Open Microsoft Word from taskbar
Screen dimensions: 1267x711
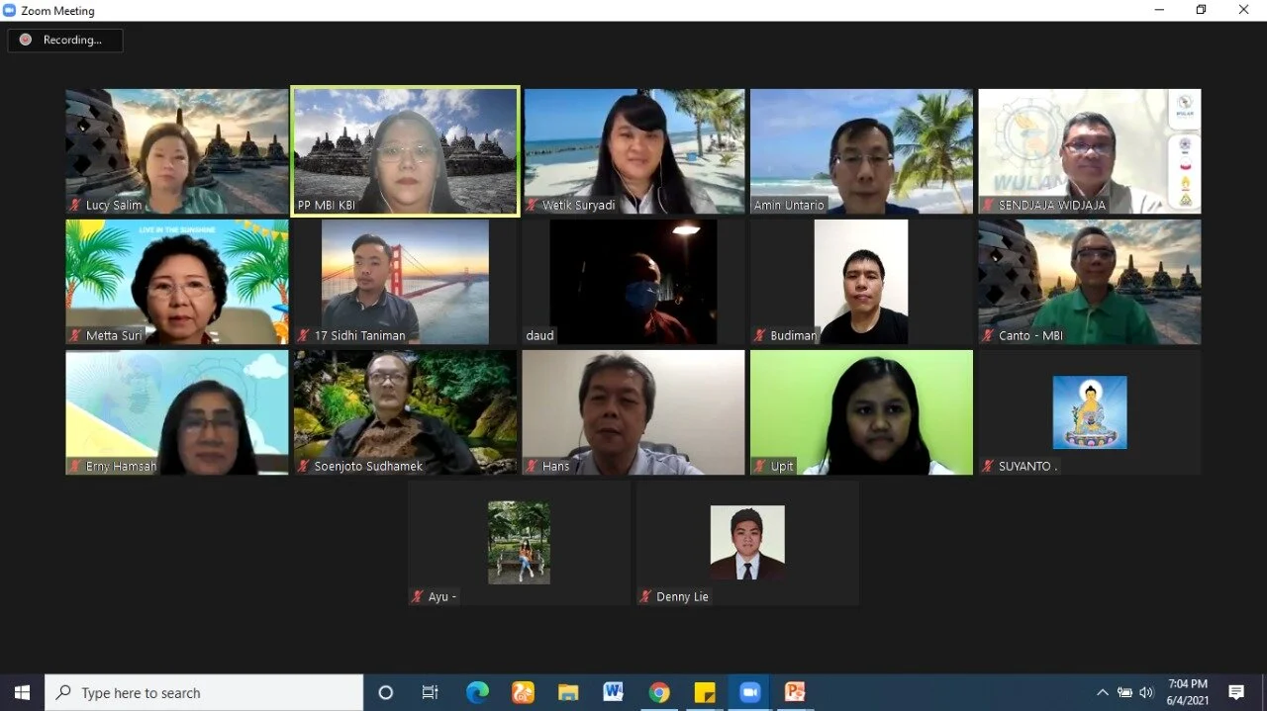pos(614,693)
